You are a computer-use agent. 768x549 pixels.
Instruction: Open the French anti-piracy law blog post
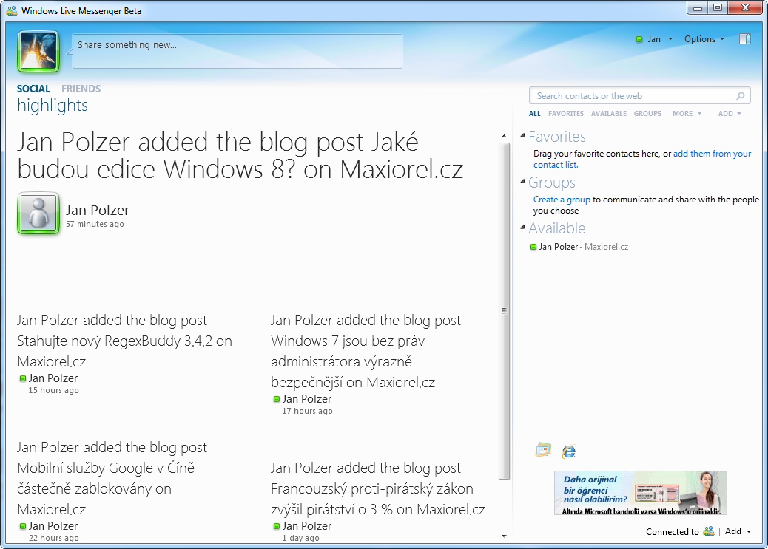tap(378, 488)
